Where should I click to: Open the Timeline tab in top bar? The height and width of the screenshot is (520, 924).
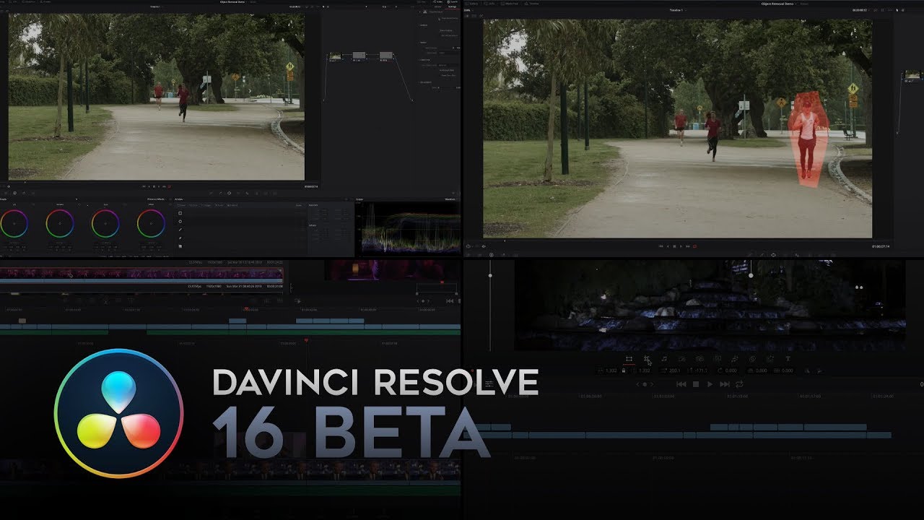[532, 4]
